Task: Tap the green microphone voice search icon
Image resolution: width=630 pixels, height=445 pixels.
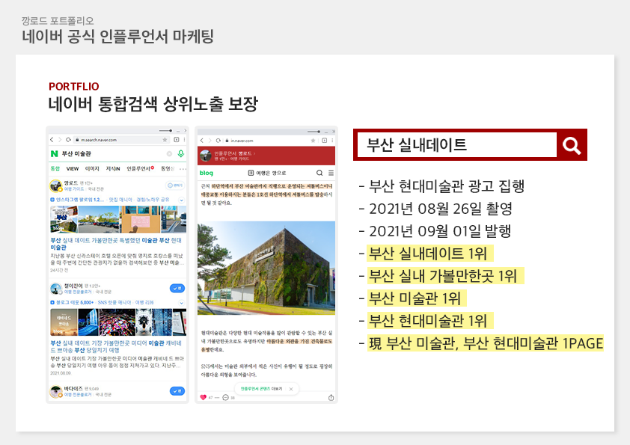Action: point(180,153)
